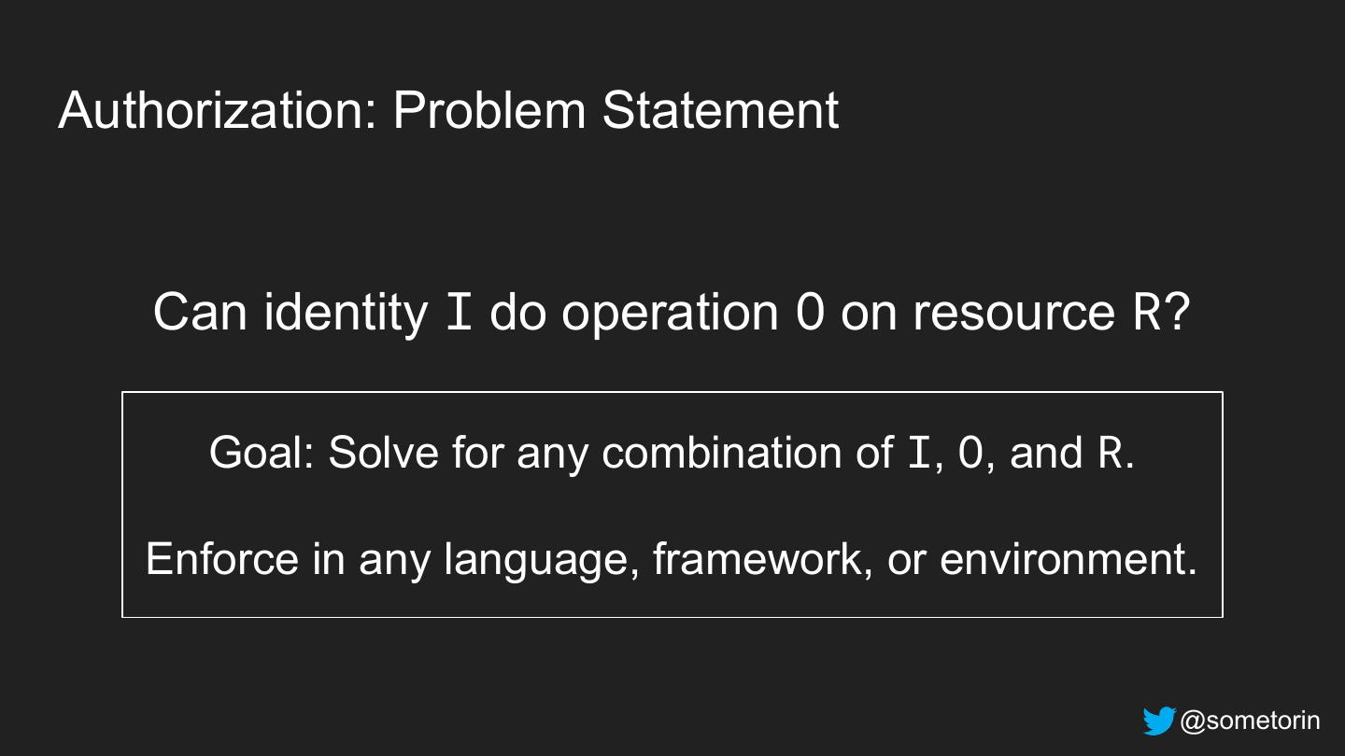Click the word "Can" starting the question
1345x756 pixels.
tap(200, 313)
